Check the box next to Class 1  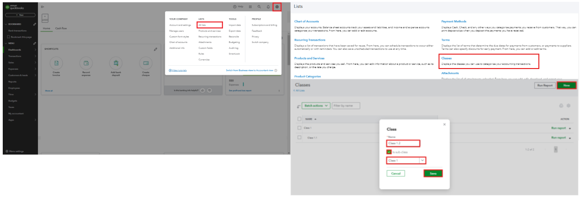(299, 128)
